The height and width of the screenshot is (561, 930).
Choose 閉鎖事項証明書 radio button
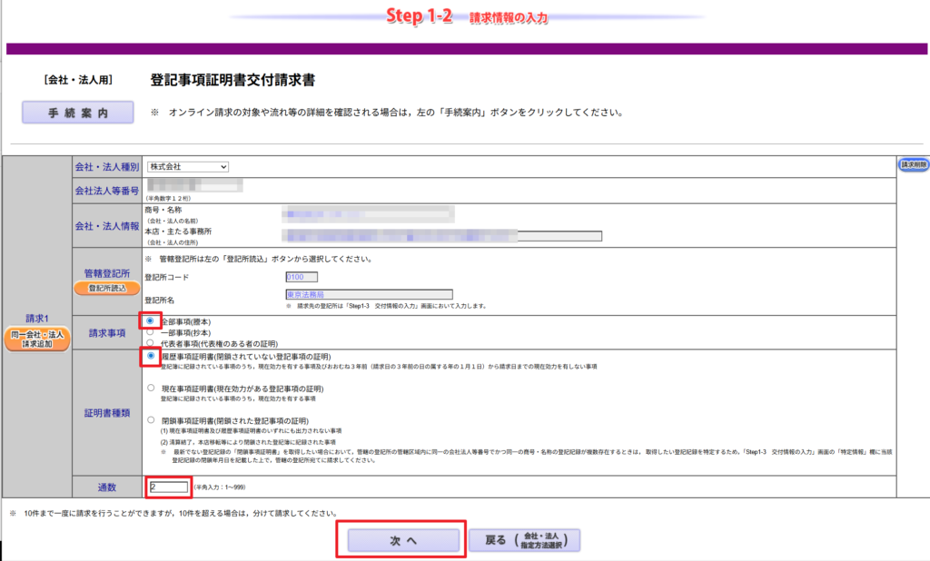[x=151, y=420]
